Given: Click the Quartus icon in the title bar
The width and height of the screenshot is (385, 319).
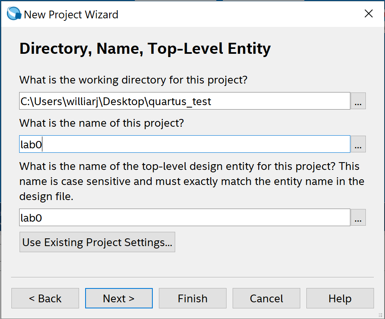Looking at the screenshot, I should pos(14,14).
